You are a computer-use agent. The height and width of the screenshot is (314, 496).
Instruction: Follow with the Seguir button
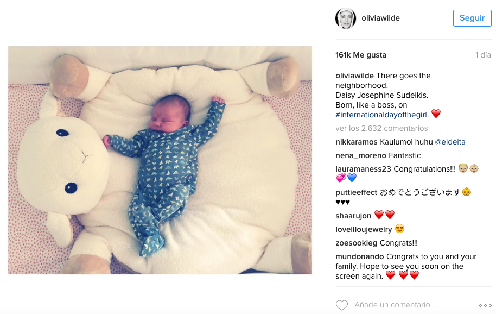pyautogui.click(x=472, y=18)
